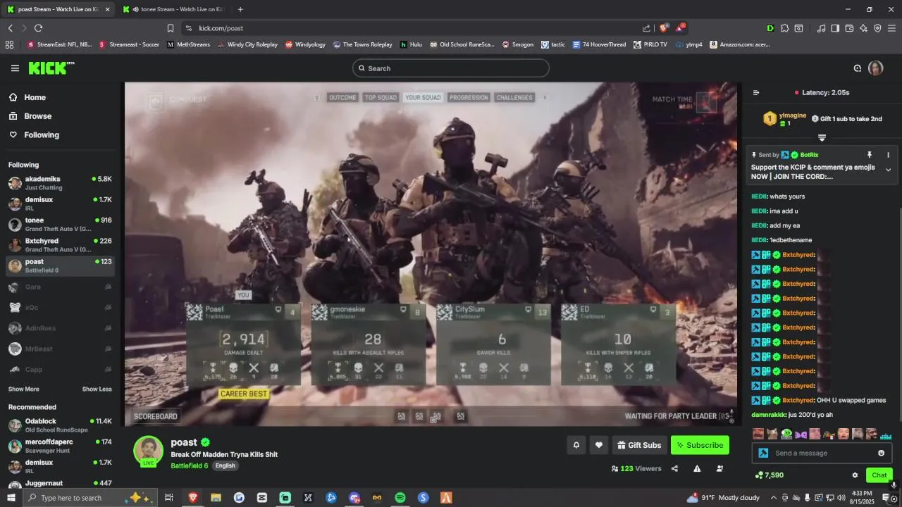Open Spotify from the taskbar

click(x=400, y=498)
